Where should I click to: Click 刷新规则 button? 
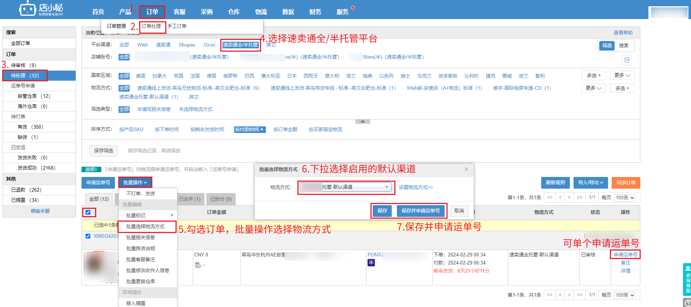555,182
